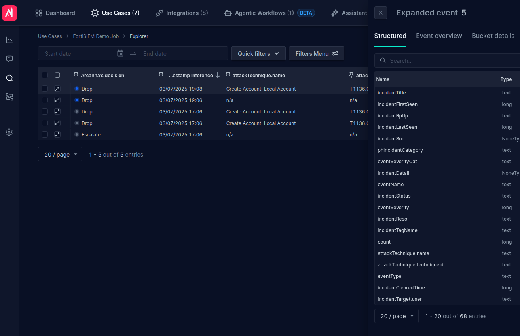
Task: Click the search magnifier icon in Structured panel
Action: click(x=383, y=60)
